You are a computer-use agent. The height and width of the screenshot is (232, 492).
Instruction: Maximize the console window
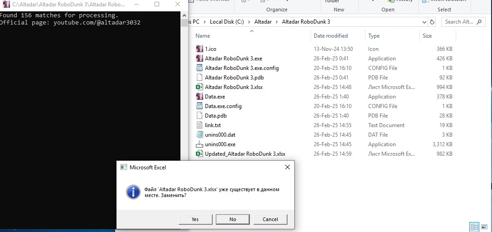(157, 5)
